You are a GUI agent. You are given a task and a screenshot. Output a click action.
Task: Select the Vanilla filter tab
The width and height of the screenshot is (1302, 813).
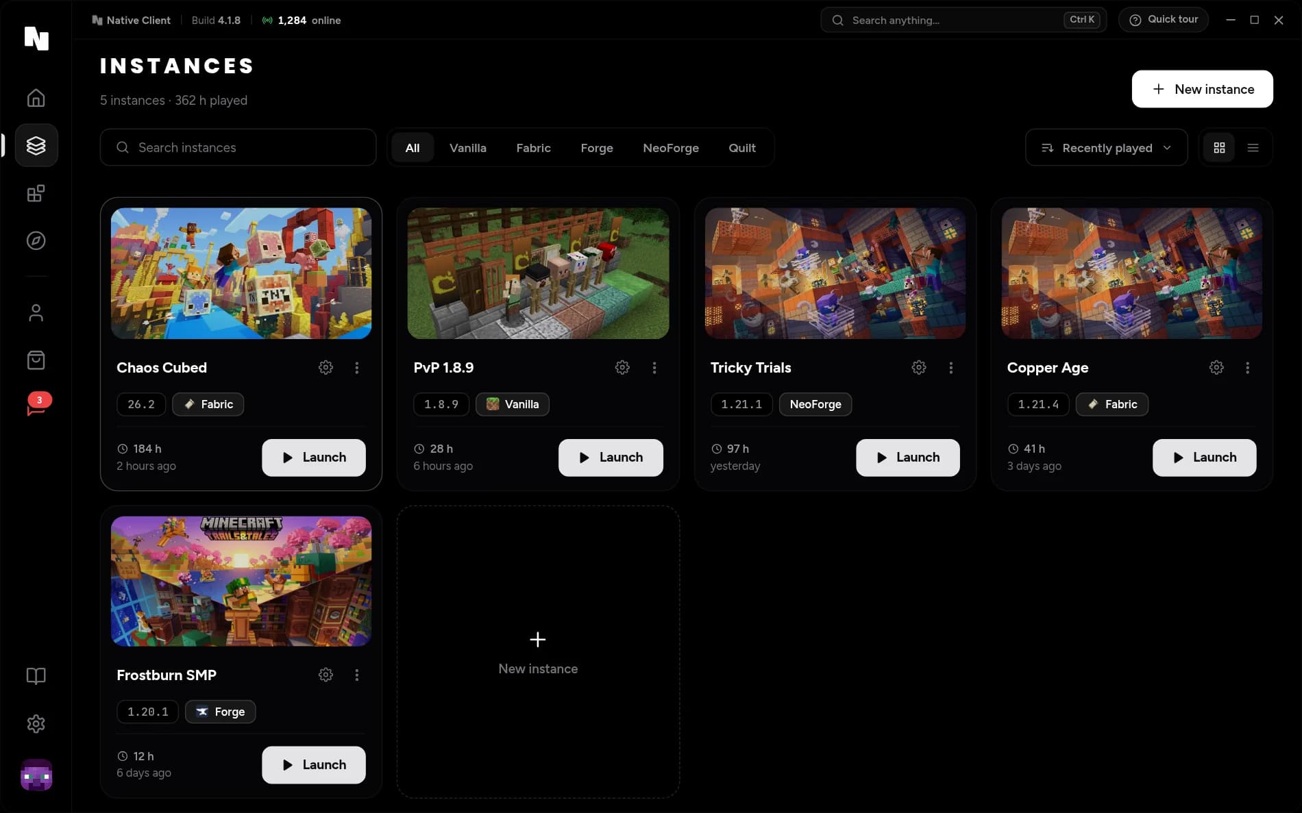pyautogui.click(x=467, y=148)
